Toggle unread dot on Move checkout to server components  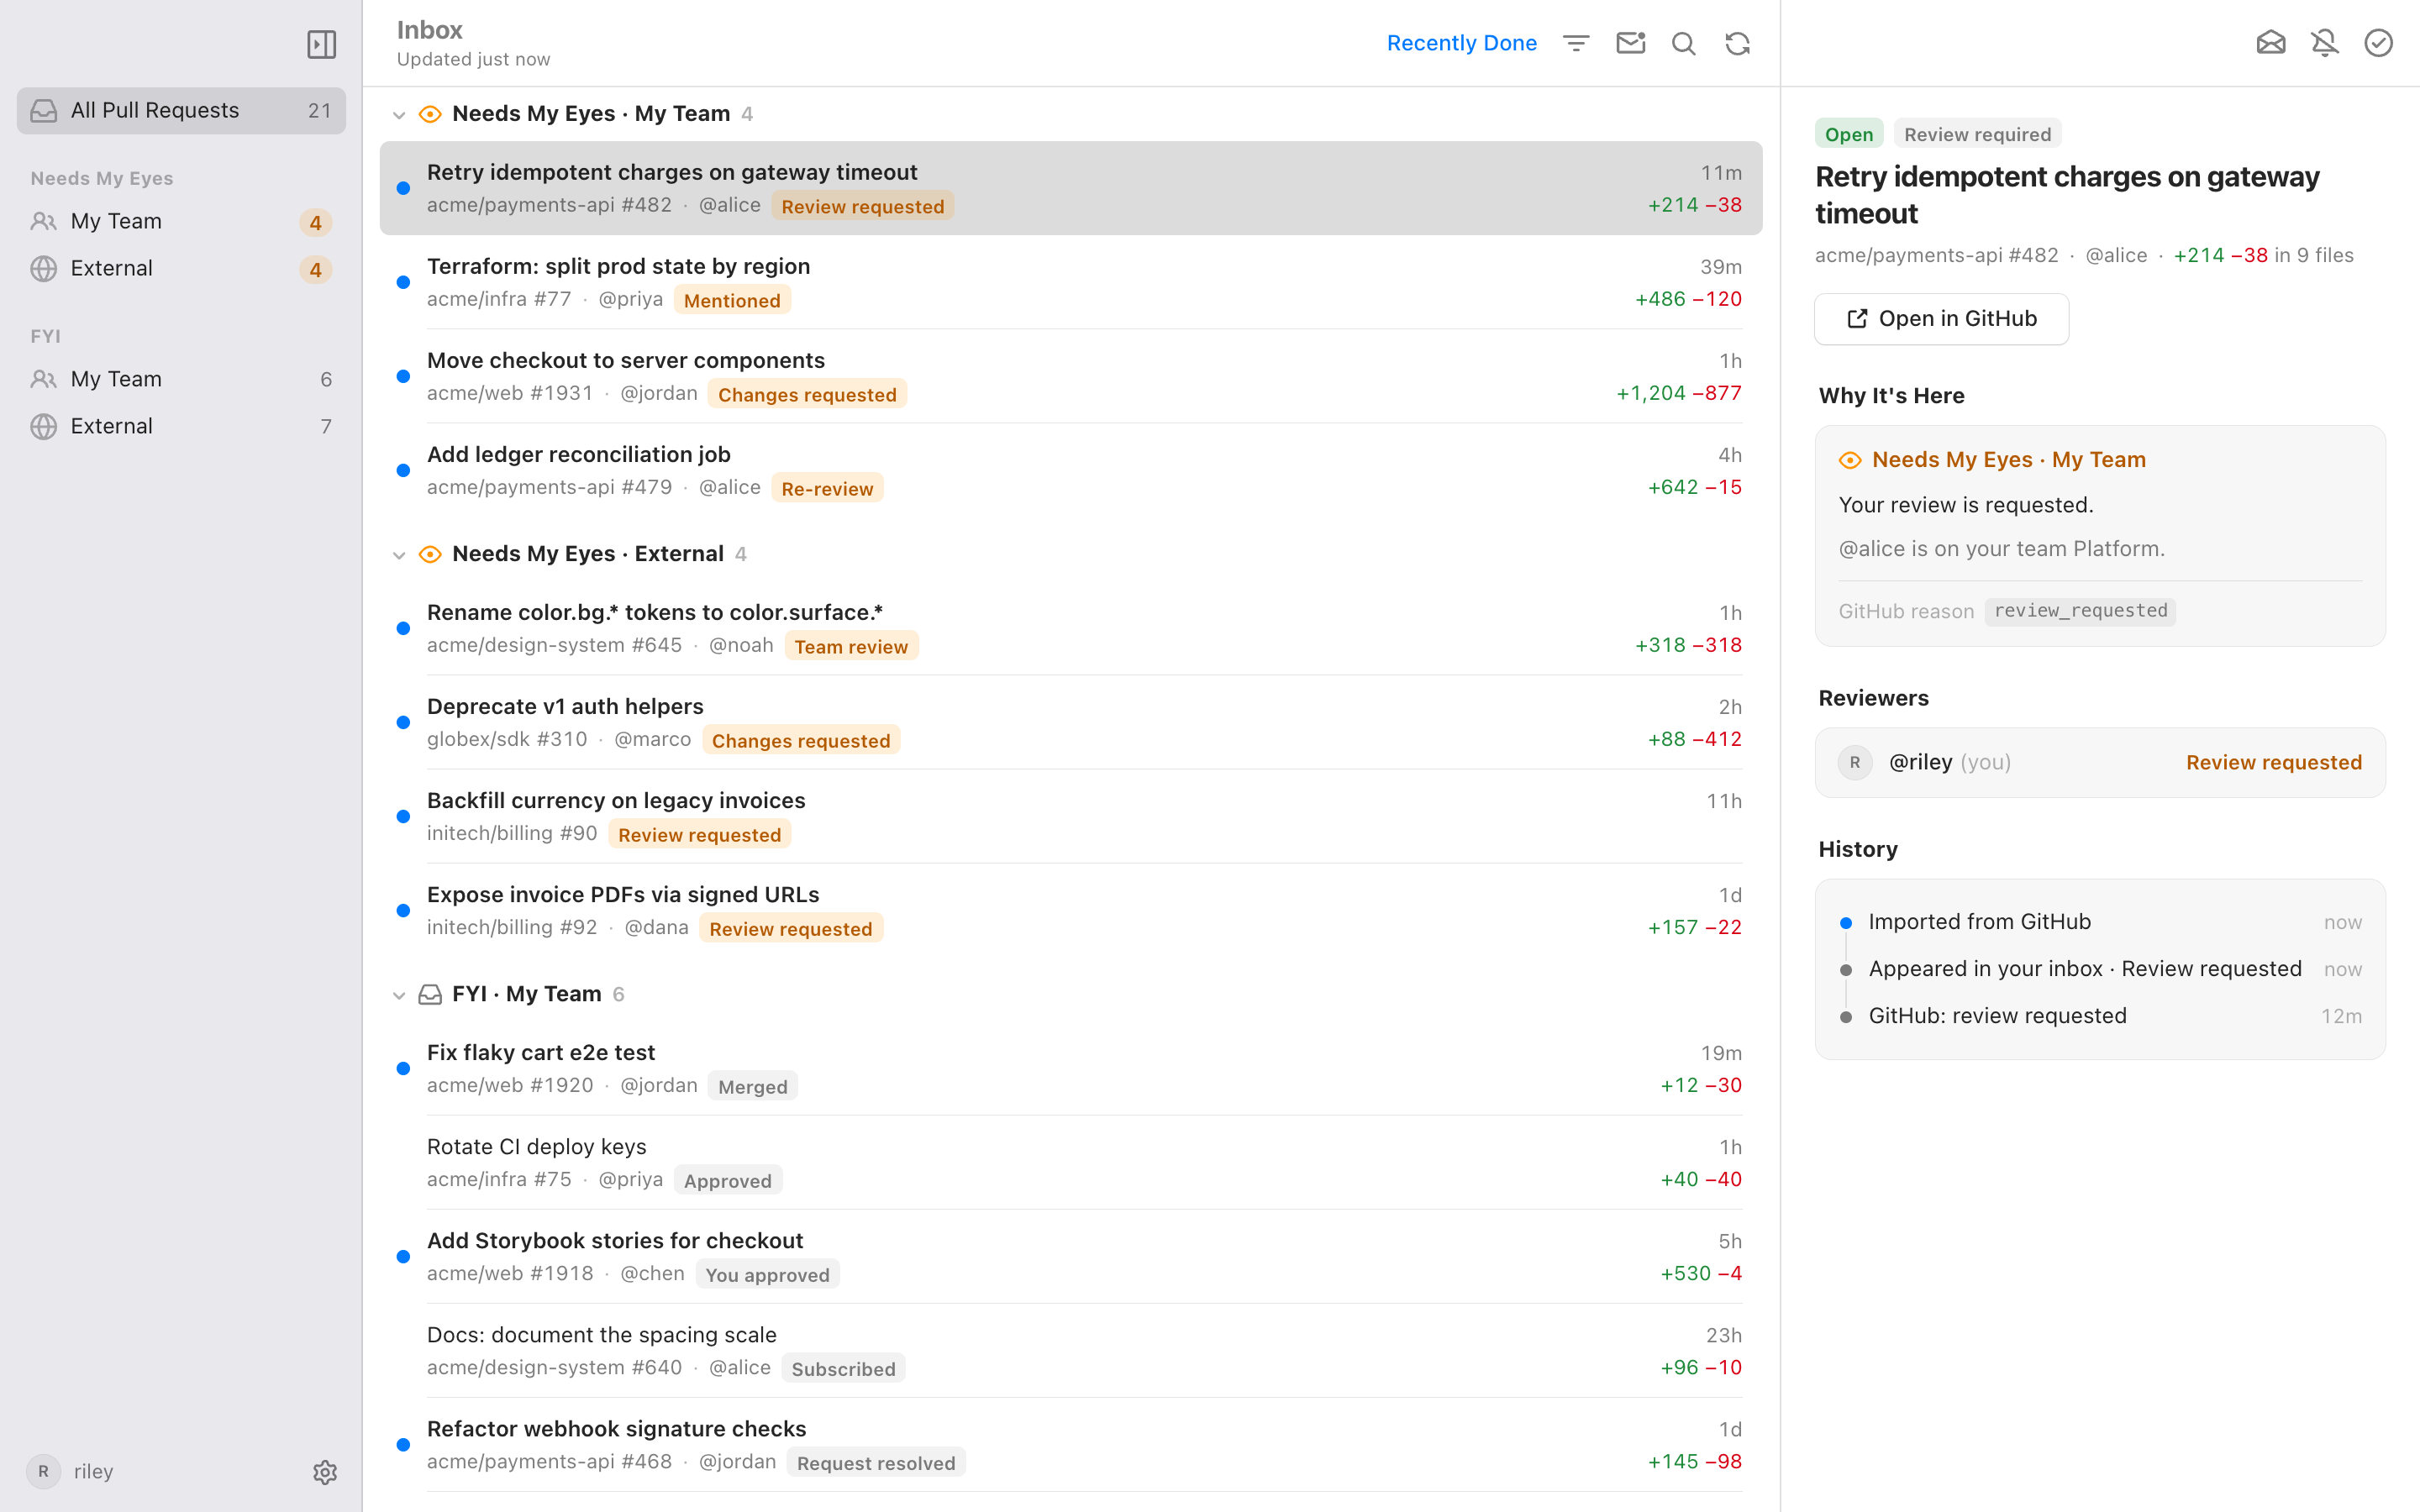click(403, 376)
